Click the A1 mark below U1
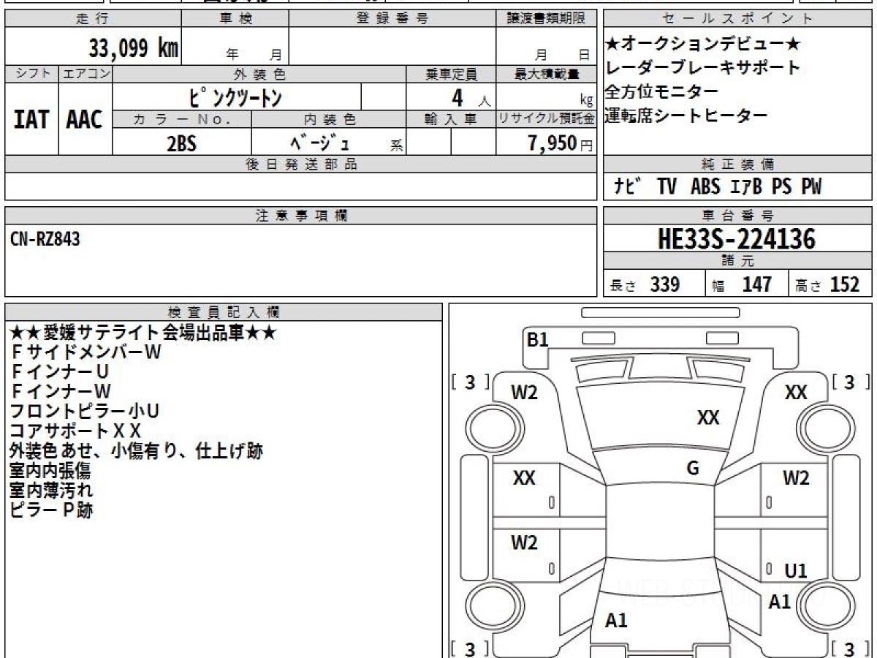The width and height of the screenshot is (877, 658). click(x=780, y=602)
